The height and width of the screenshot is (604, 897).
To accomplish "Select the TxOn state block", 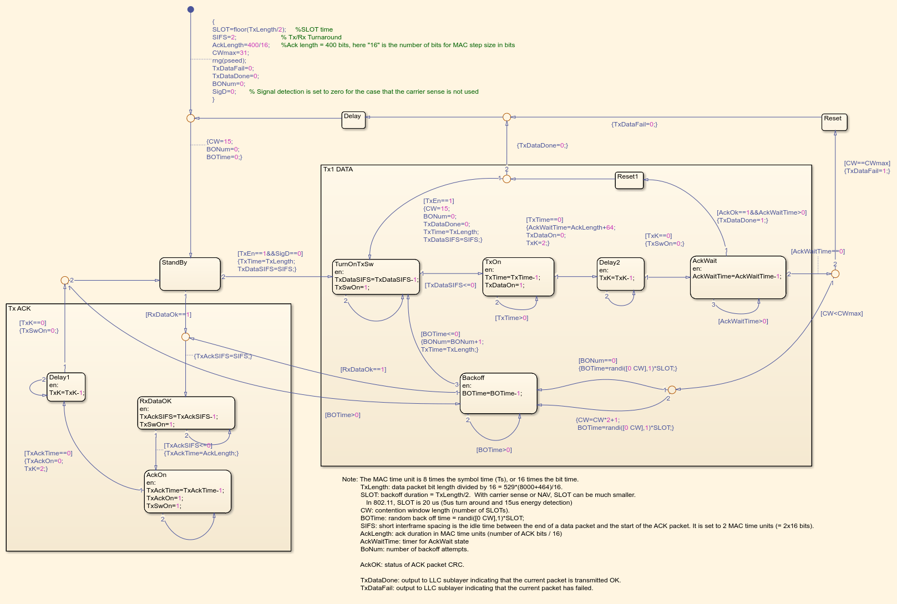I will point(518,276).
